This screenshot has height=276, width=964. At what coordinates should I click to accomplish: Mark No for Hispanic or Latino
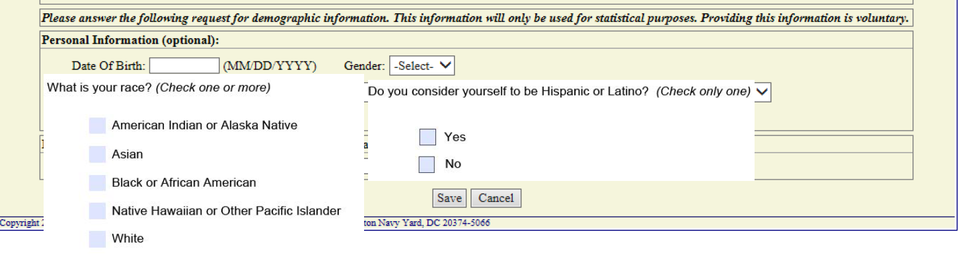click(x=427, y=164)
